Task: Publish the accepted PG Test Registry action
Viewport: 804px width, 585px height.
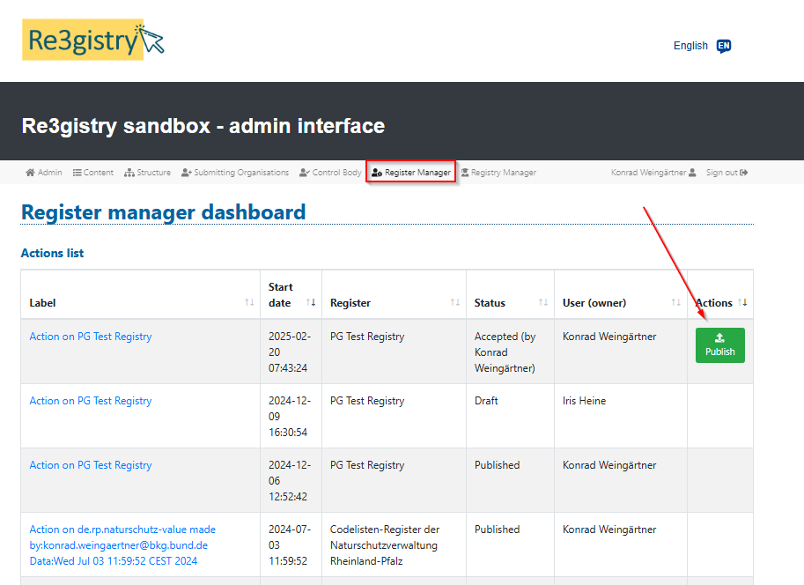Action: coord(719,345)
